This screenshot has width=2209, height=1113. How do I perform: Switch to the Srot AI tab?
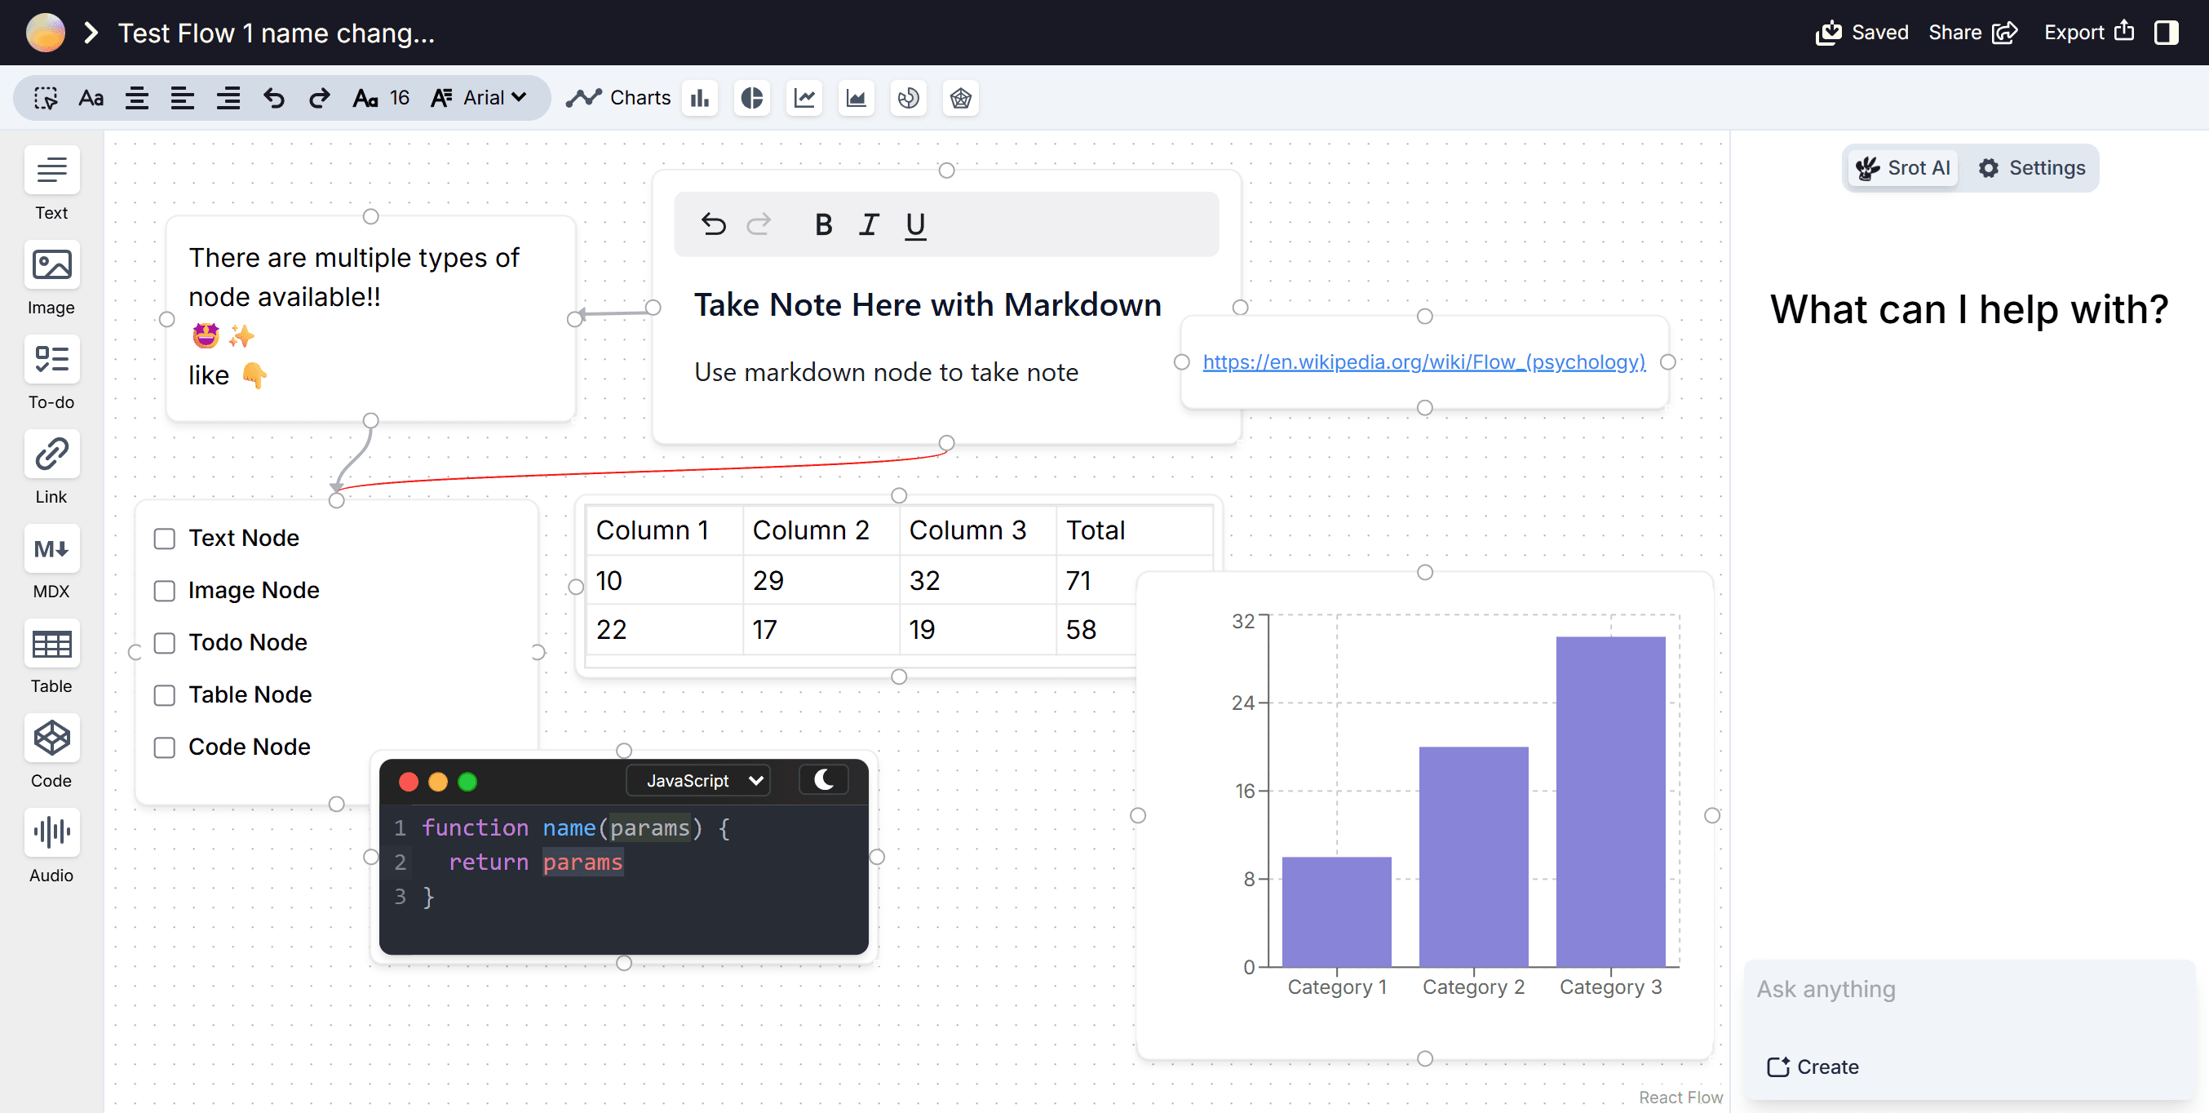click(1902, 168)
